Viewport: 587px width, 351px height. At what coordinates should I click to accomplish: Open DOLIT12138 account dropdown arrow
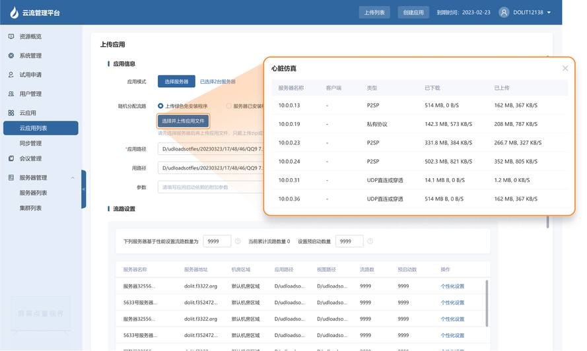point(549,13)
